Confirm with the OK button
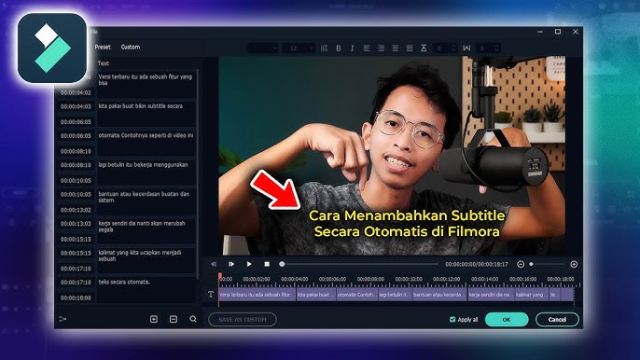 (x=507, y=320)
